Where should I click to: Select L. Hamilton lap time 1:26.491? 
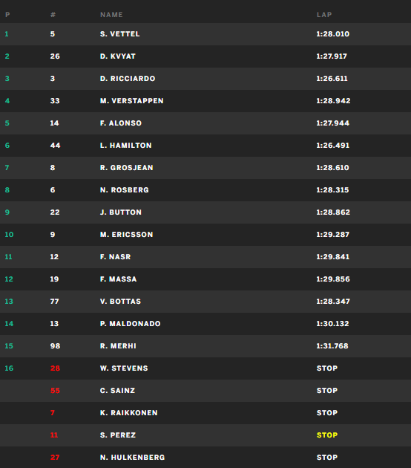(x=332, y=146)
